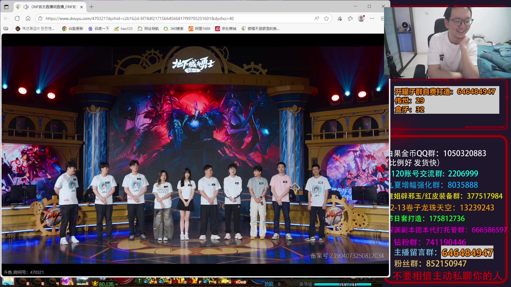This screenshot has height=287, width=511.
Task: Select quick slot 6 item icon
Action: [x=83, y=282]
